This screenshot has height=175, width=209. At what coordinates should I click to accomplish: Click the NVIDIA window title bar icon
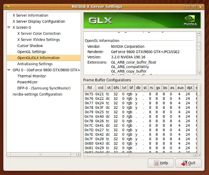pyautogui.click(x=7, y=7)
